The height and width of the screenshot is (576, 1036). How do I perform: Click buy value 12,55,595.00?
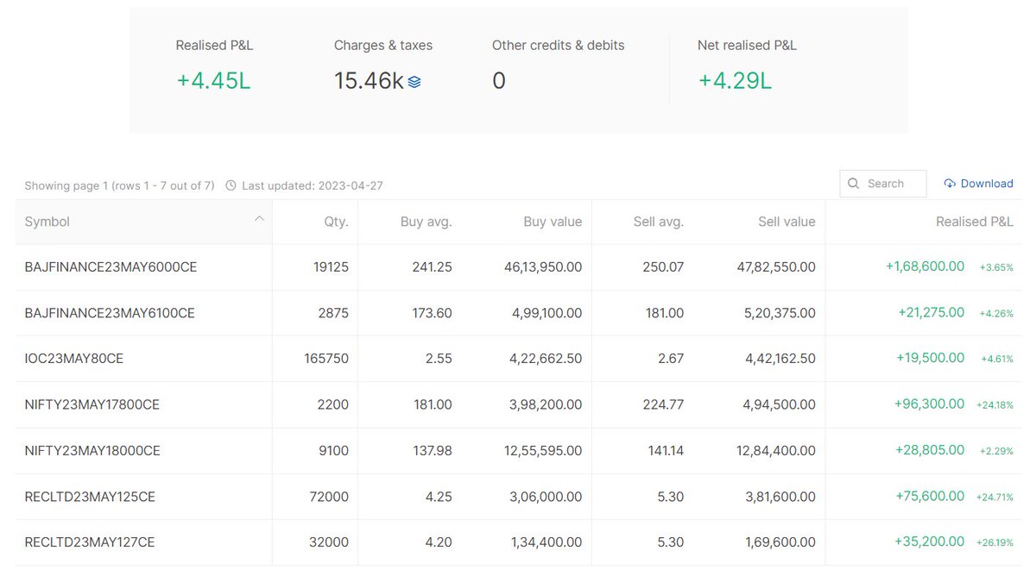543,451
